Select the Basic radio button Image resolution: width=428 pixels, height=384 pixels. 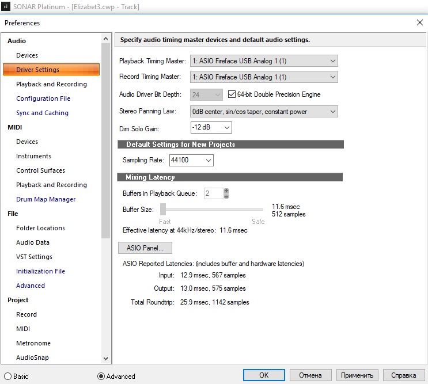tap(8, 377)
